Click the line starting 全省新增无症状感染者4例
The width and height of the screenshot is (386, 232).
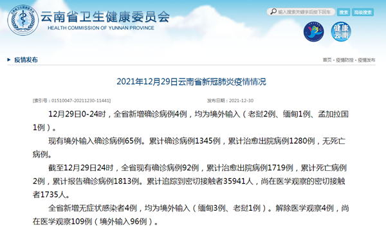(198, 208)
